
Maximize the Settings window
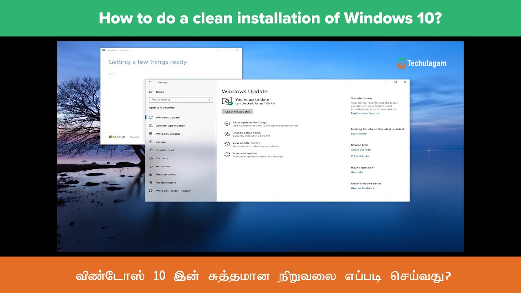pos(396,82)
